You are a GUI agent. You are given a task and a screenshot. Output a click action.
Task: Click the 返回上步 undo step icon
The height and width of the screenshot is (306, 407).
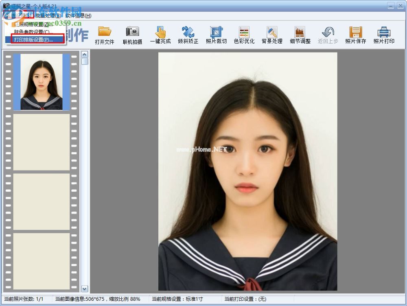tap(328, 33)
